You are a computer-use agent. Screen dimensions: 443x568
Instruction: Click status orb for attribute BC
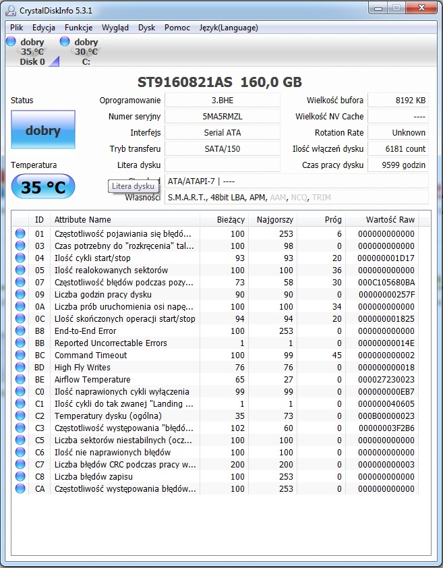(20, 355)
